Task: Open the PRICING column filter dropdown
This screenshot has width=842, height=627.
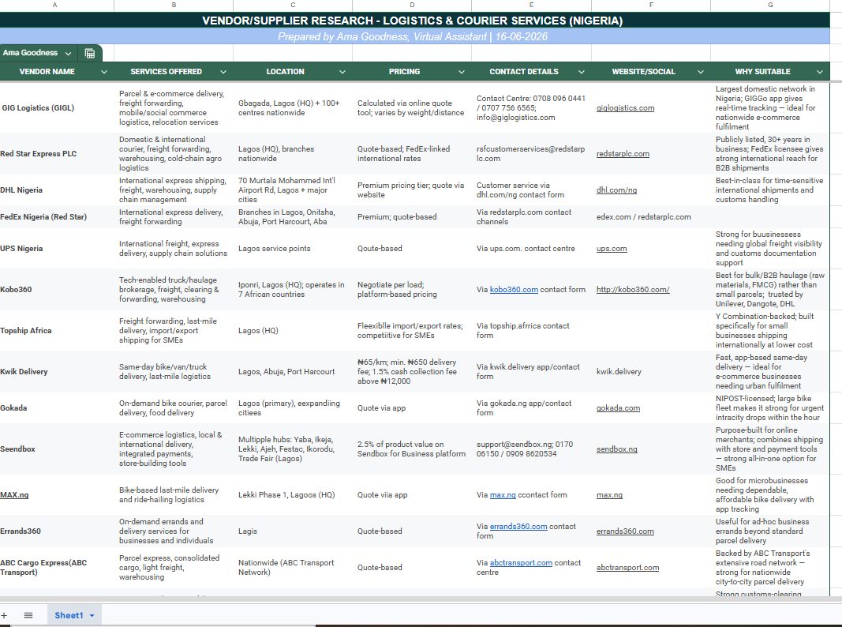Action: pyautogui.click(x=462, y=71)
